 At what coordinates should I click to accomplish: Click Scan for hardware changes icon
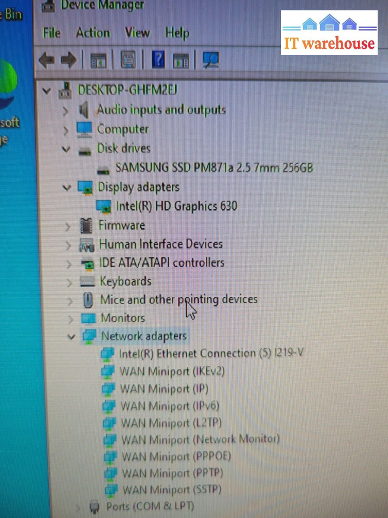(x=211, y=60)
